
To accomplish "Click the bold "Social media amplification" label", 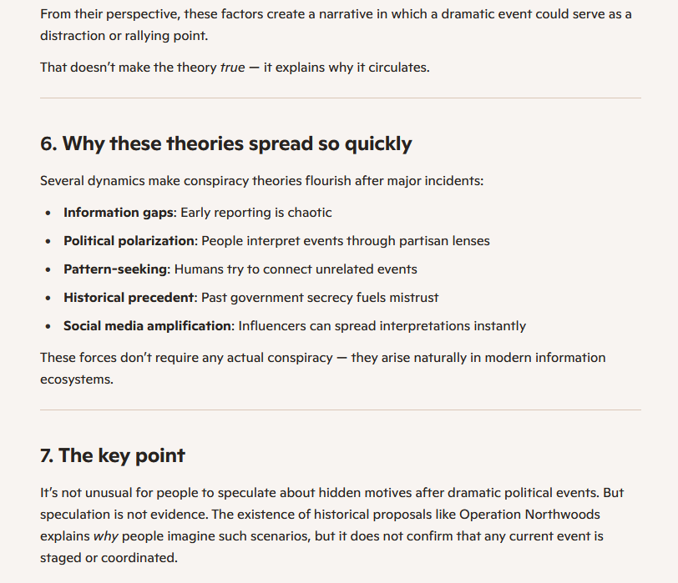I will (147, 326).
